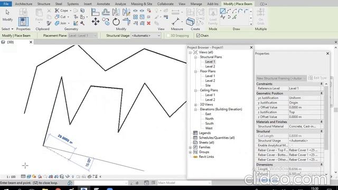Click the Structural Material value field
This screenshot has width=338, height=190.
pos(304,127)
